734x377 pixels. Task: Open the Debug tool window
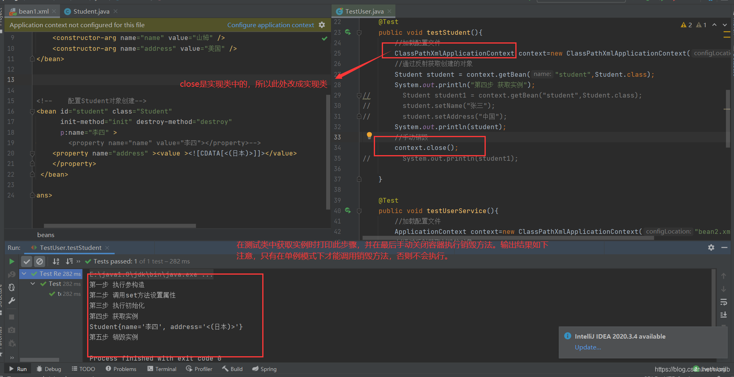tap(49, 369)
